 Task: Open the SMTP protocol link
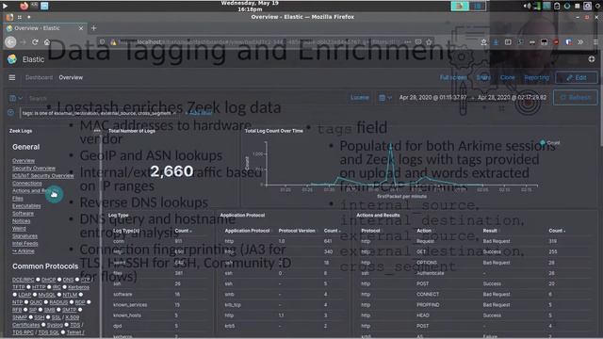pyautogui.click(x=70, y=310)
